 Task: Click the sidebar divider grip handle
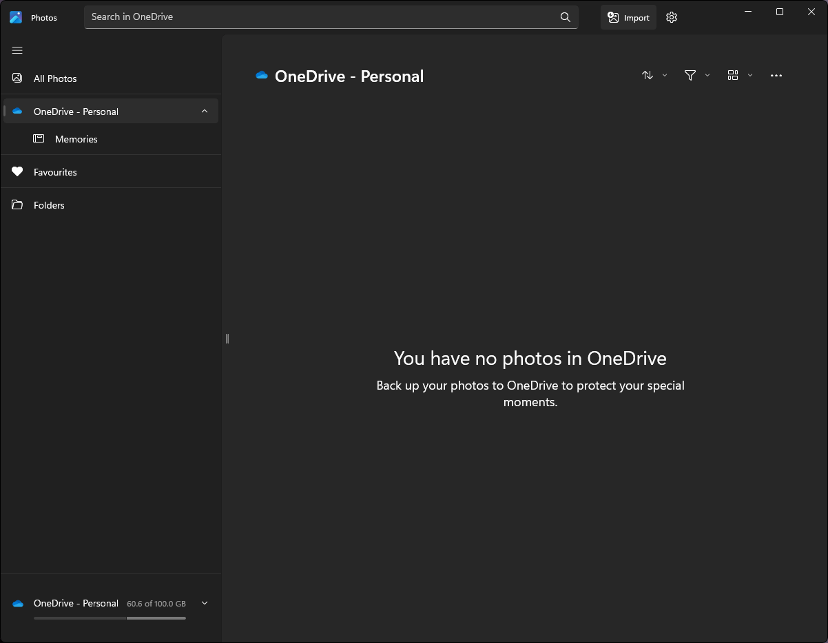pyautogui.click(x=227, y=338)
